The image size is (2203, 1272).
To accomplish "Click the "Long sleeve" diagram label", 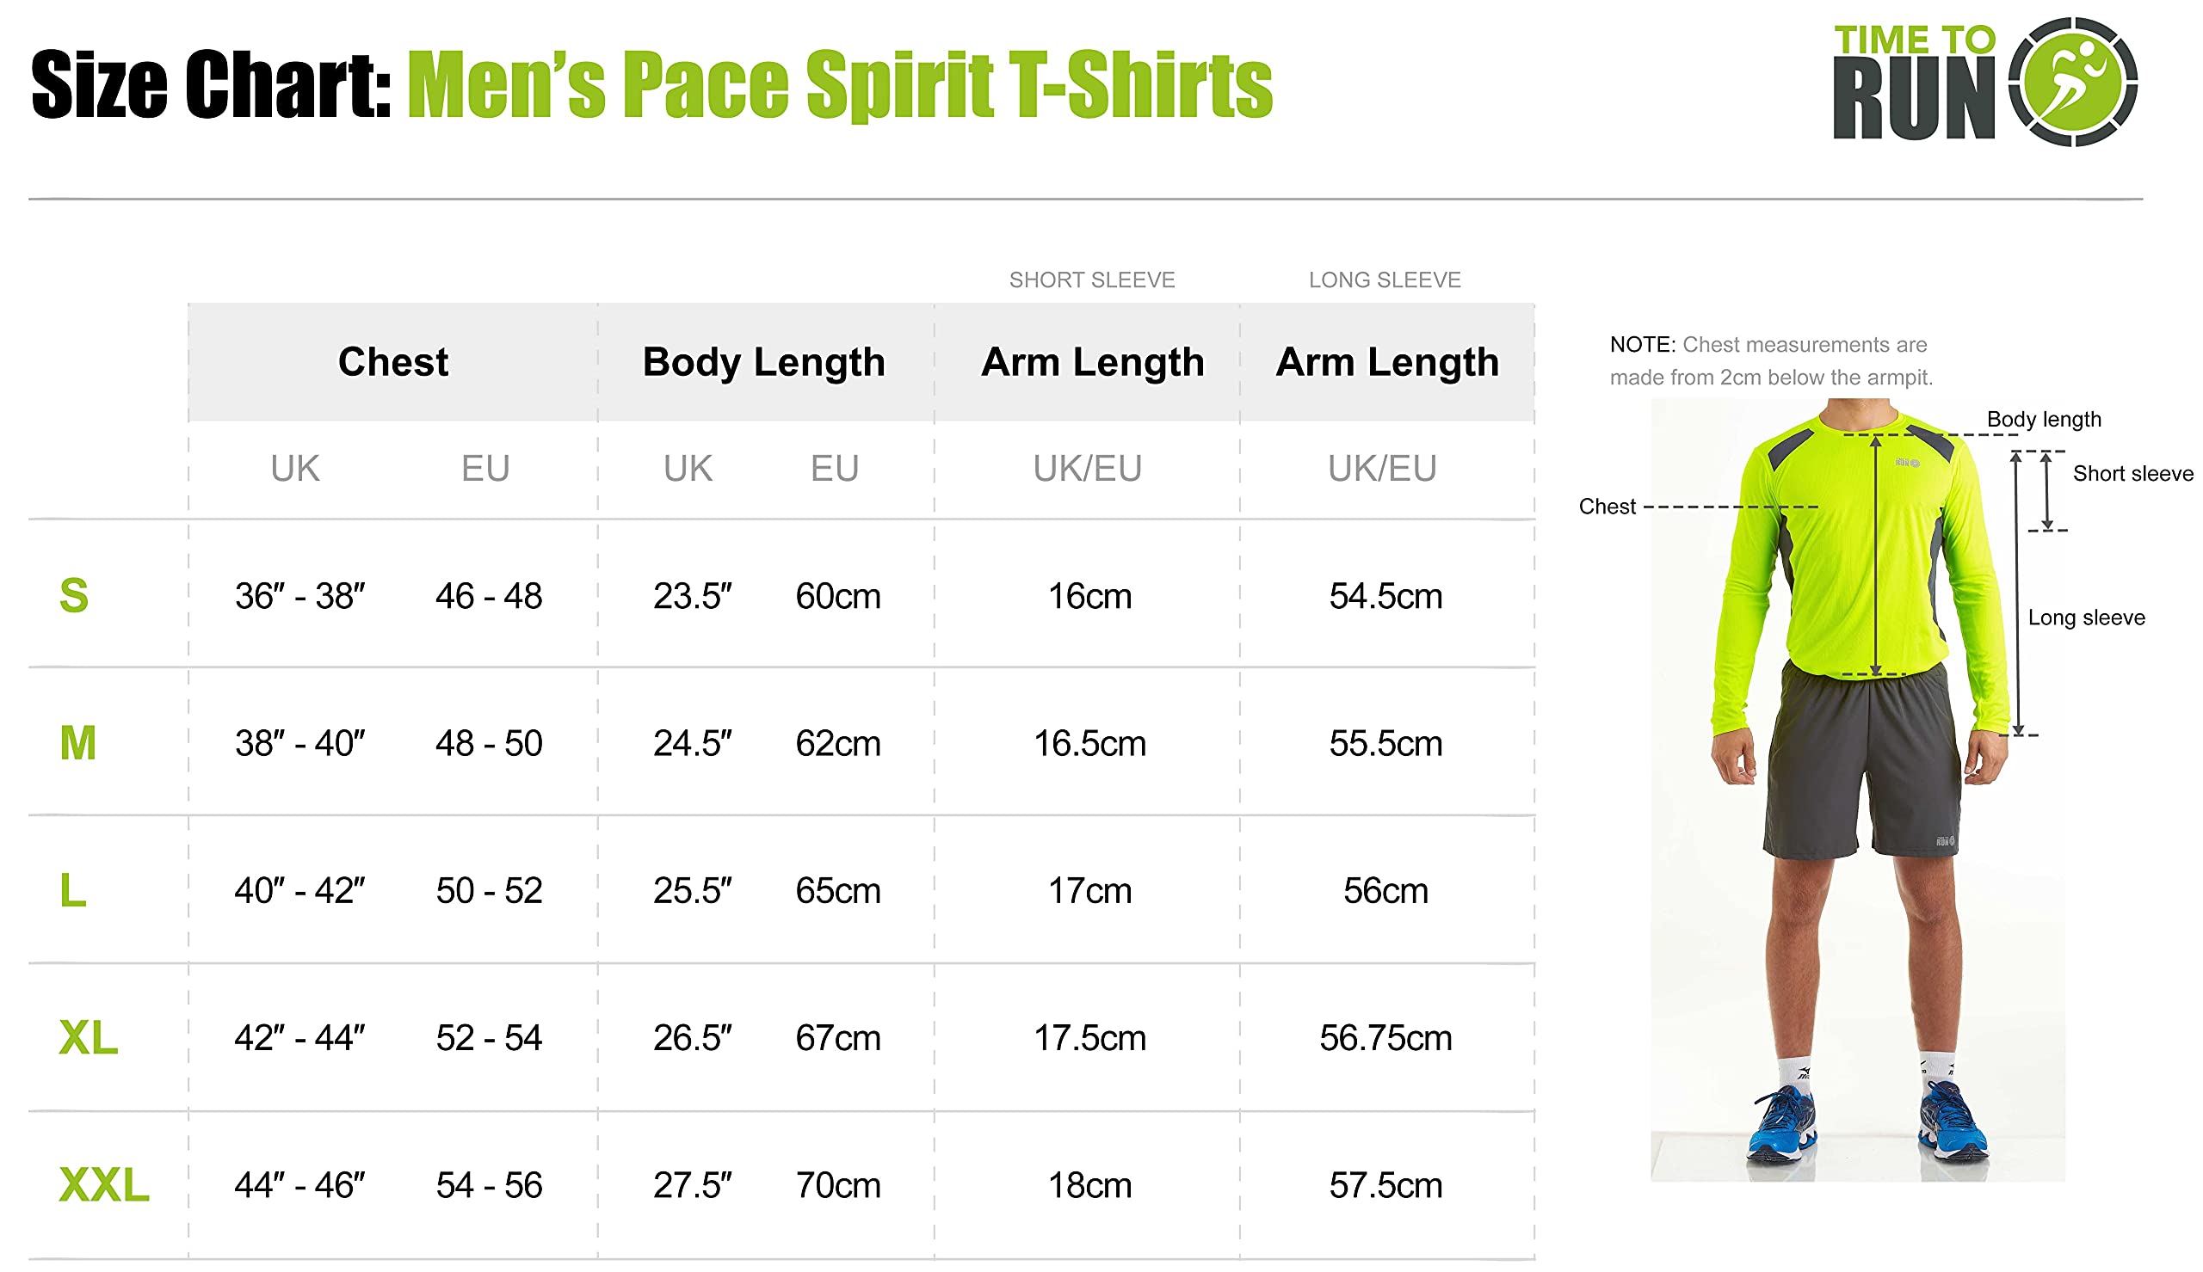I will [2086, 618].
